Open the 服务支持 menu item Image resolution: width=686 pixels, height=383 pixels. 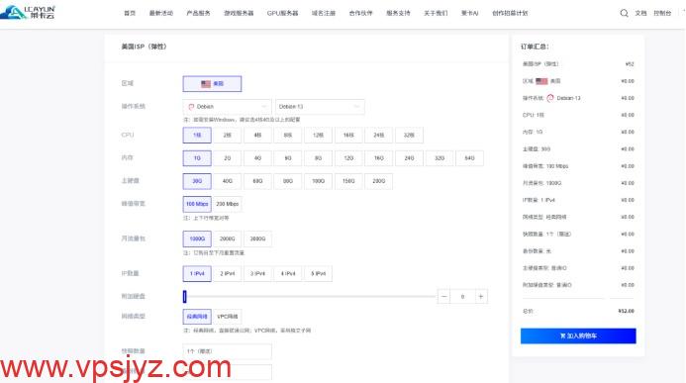click(x=398, y=13)
